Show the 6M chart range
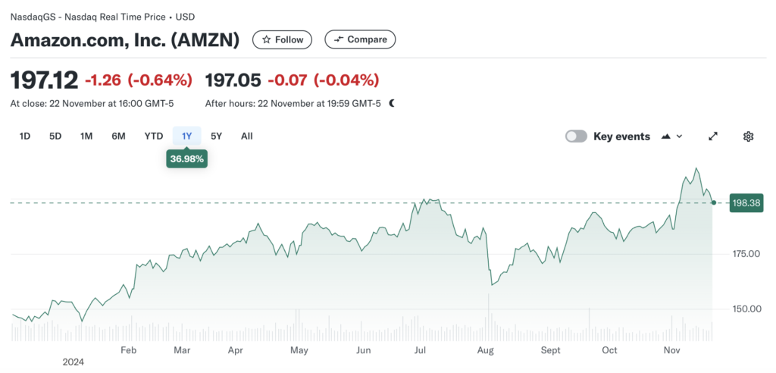Viewport: 776px width, 373px height. click(118, 136)
